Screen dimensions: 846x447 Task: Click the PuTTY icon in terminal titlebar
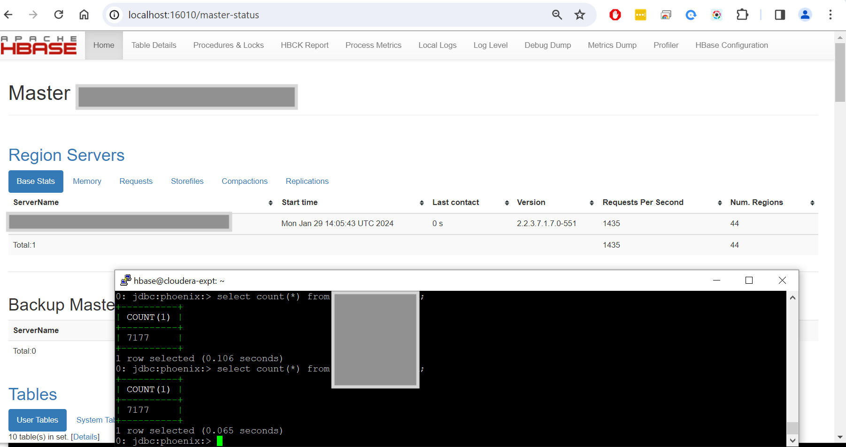[125, 280]
